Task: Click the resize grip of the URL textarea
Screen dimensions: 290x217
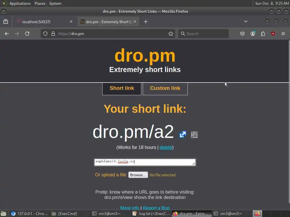Action: (193, 164)
